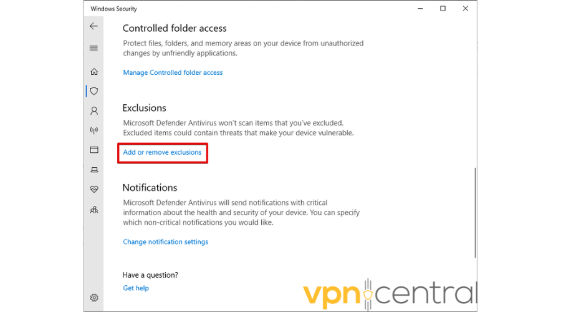Click the vertical scrollbar thumb
561x312 pixels.
(475, 212)
